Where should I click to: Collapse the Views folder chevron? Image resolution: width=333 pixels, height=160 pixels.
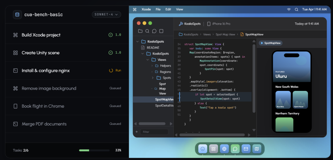tap(148, 60)
